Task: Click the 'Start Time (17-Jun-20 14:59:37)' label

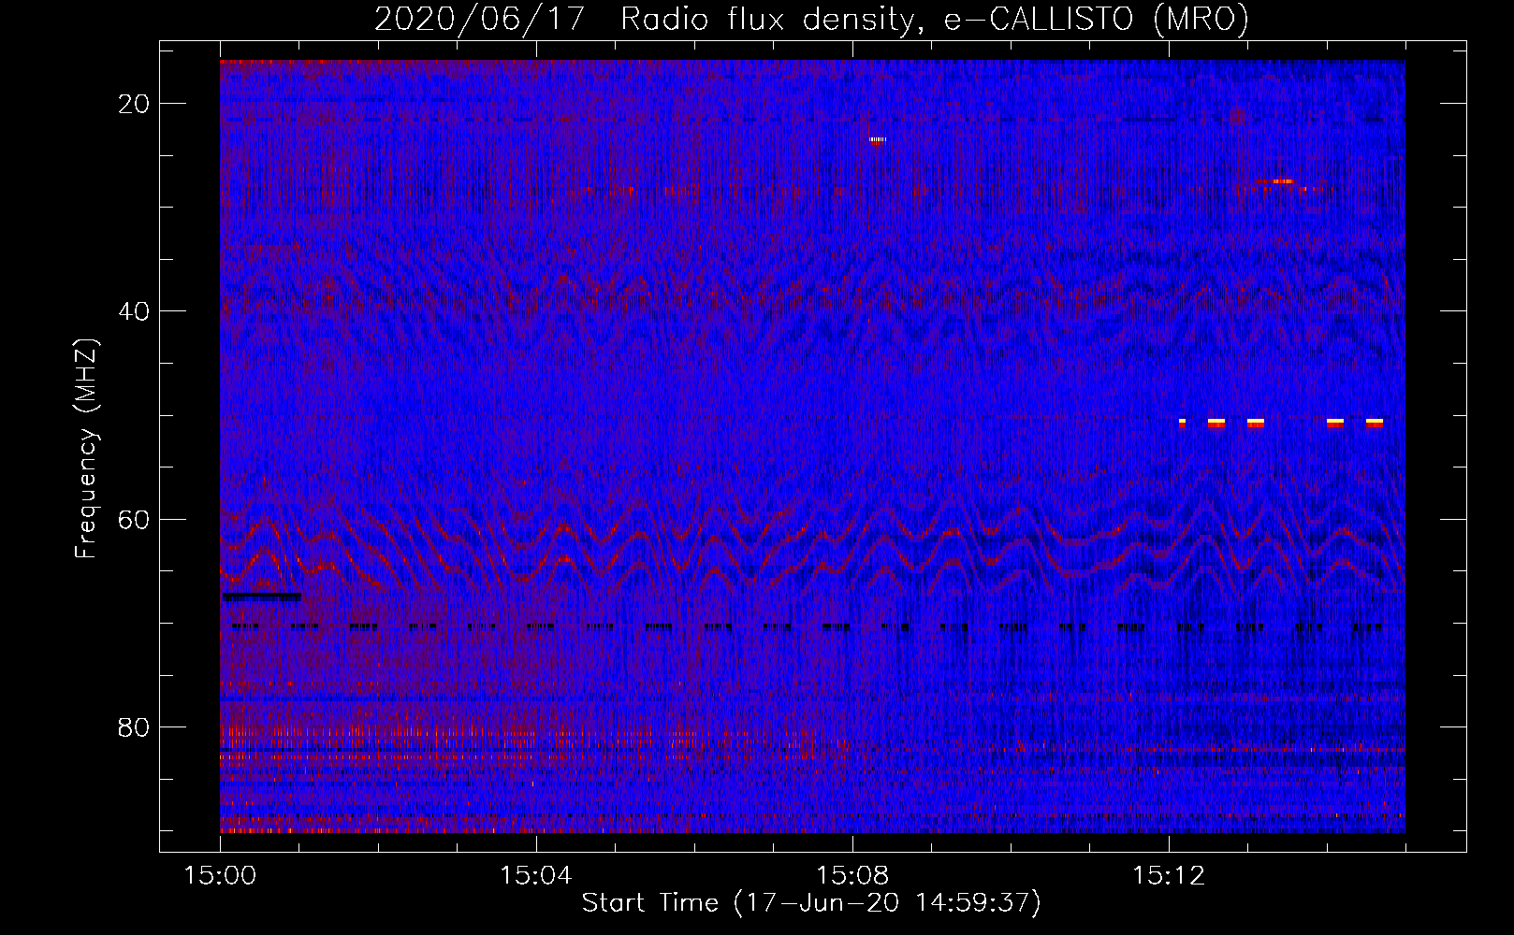Action: [x=811, y=903]
